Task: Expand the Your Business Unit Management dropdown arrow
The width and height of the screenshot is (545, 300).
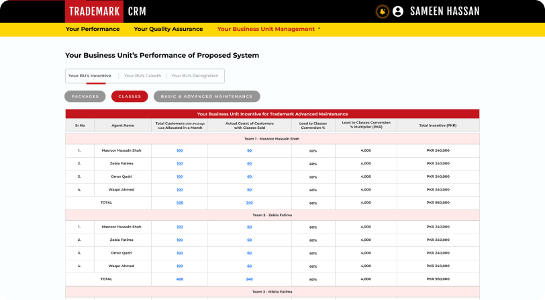Action: coord(319,30)
